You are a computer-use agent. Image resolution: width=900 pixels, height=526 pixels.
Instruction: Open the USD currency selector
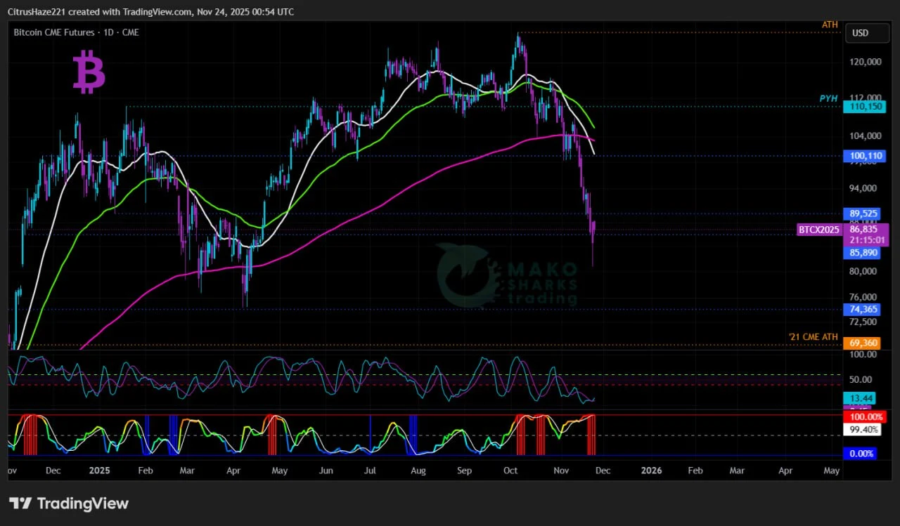861,33
